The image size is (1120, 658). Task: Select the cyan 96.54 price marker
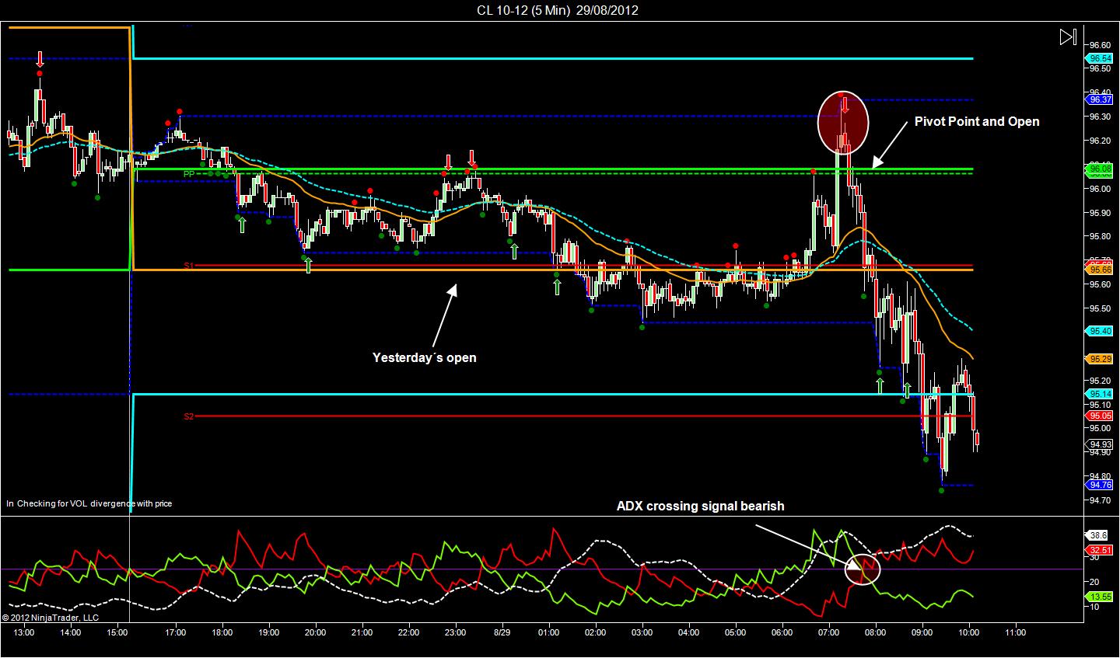(1099, 58)
